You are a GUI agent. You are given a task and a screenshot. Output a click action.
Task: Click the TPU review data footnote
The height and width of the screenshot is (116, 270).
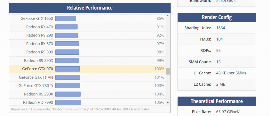(80, 109)
